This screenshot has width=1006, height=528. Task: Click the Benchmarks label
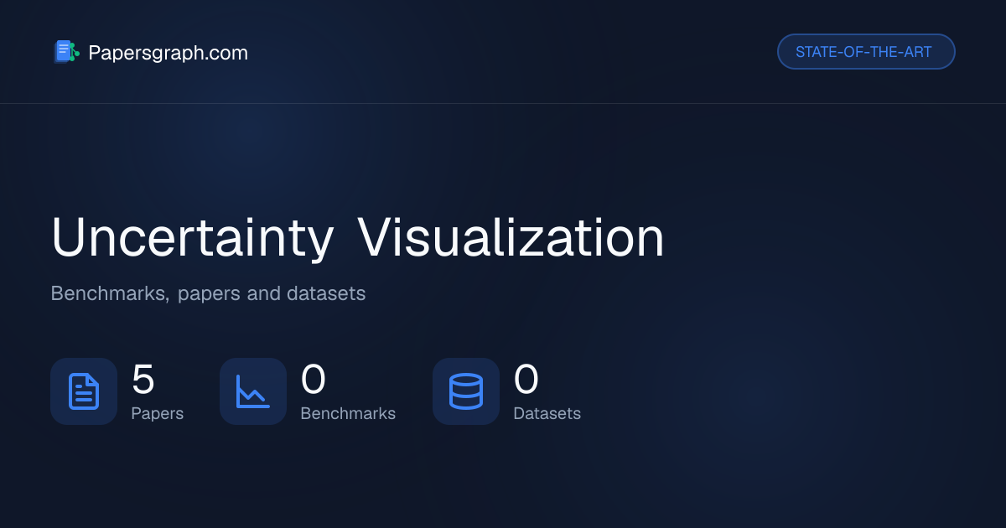click(348, 413)
